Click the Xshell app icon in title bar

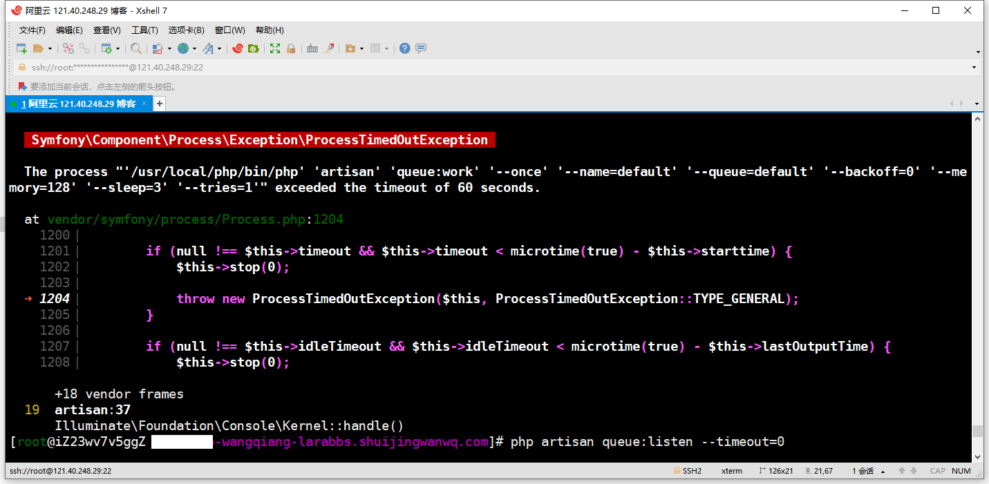click(17, 10)
